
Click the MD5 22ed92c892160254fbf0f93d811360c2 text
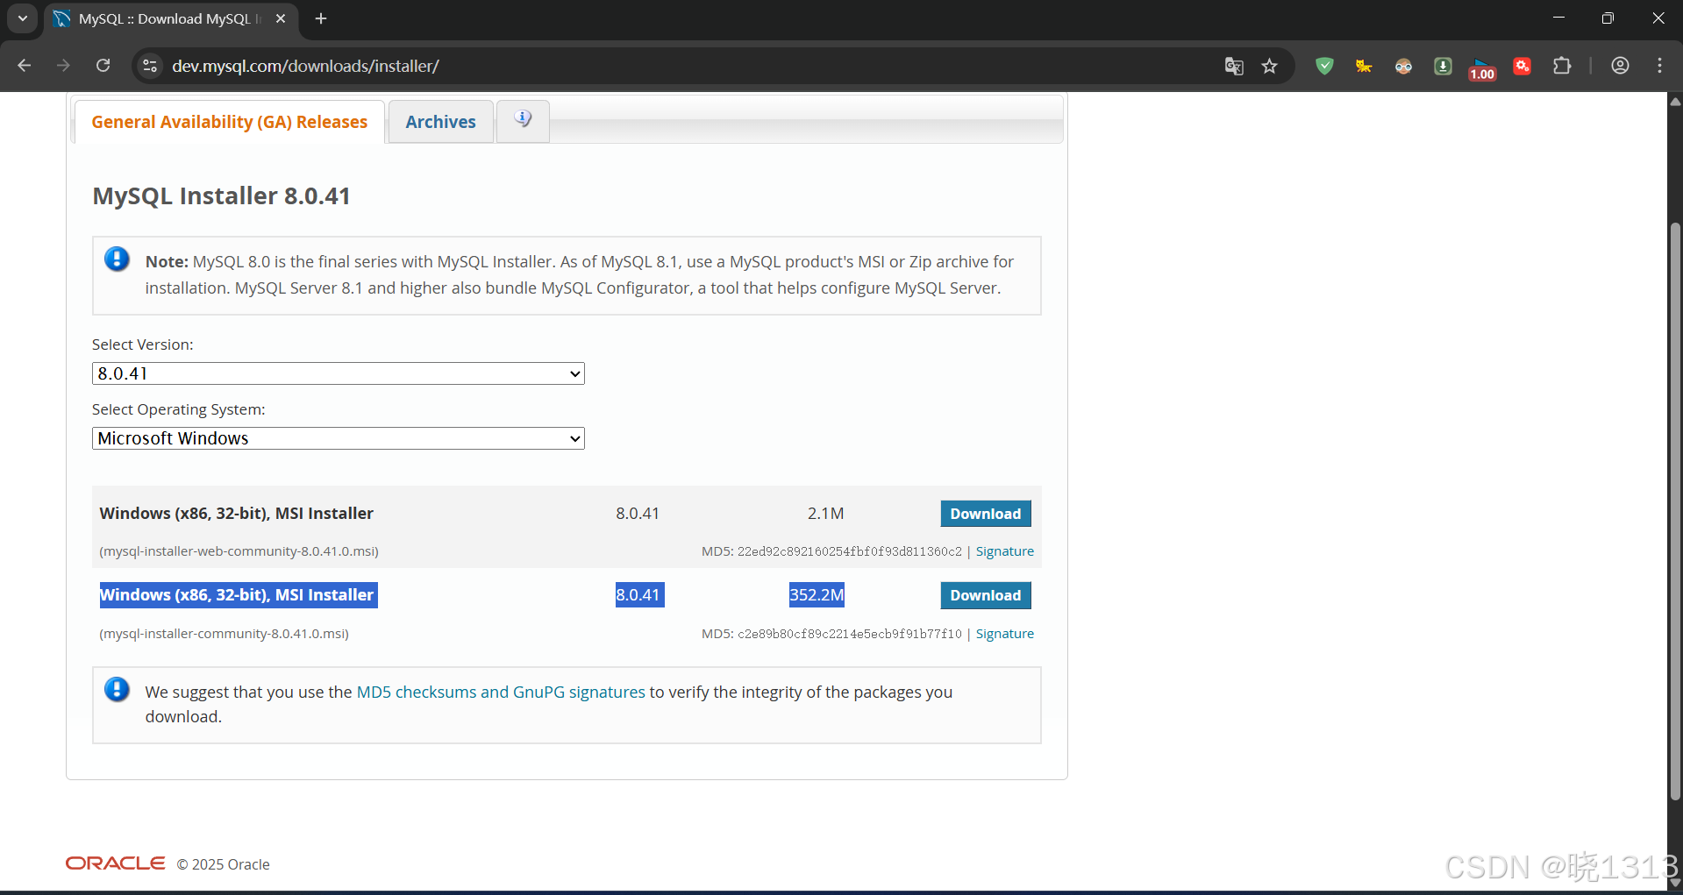pyautogui.click(x=831, y=551)
